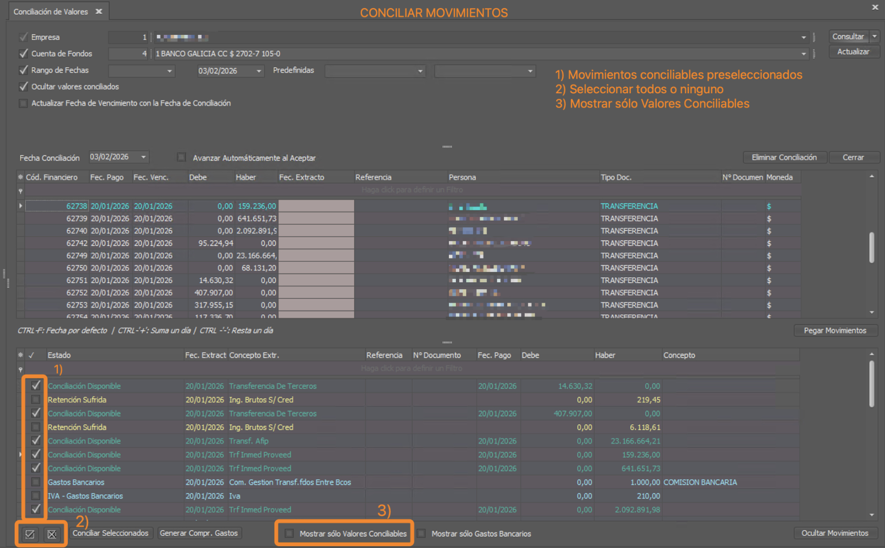The width and height of the screenshot is (885, 548).
Task: Click the asterisk column chooser in upper grid
Action: (20, 177)
